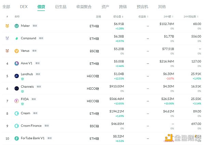Click the Maker protocol logo

(17, 26)
